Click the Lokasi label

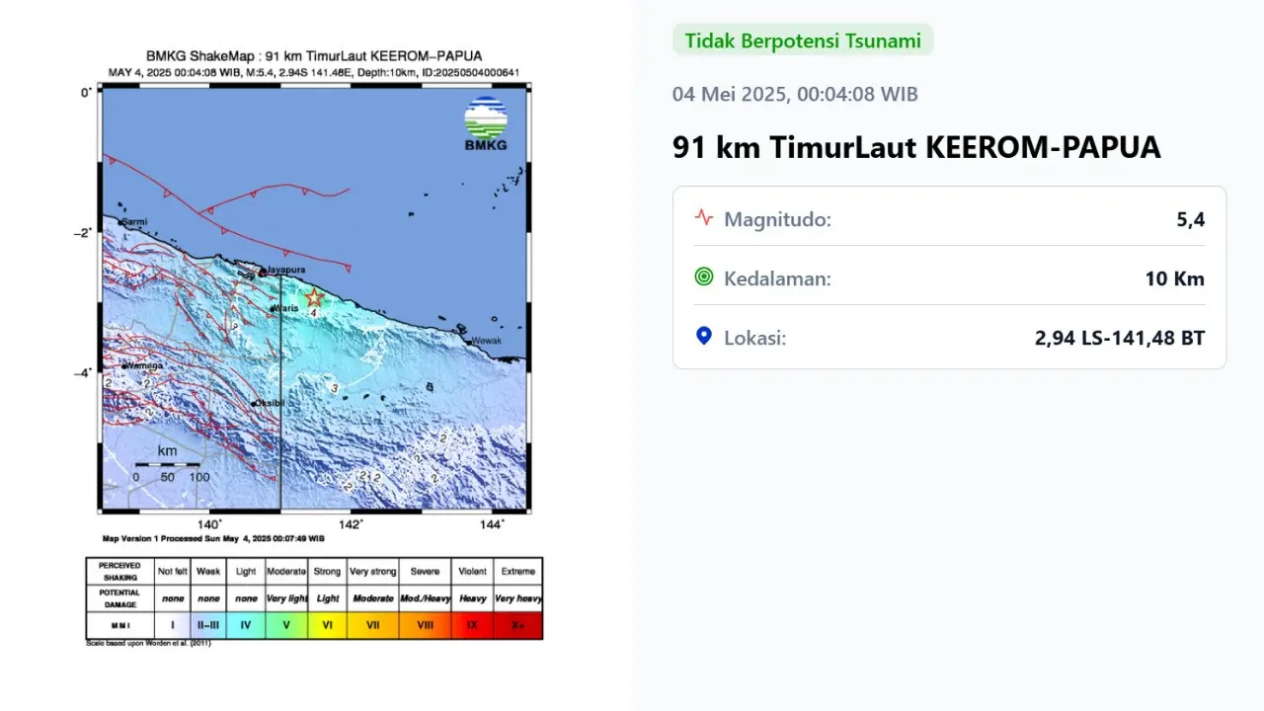pyautogui.click(x=755, y=338)
